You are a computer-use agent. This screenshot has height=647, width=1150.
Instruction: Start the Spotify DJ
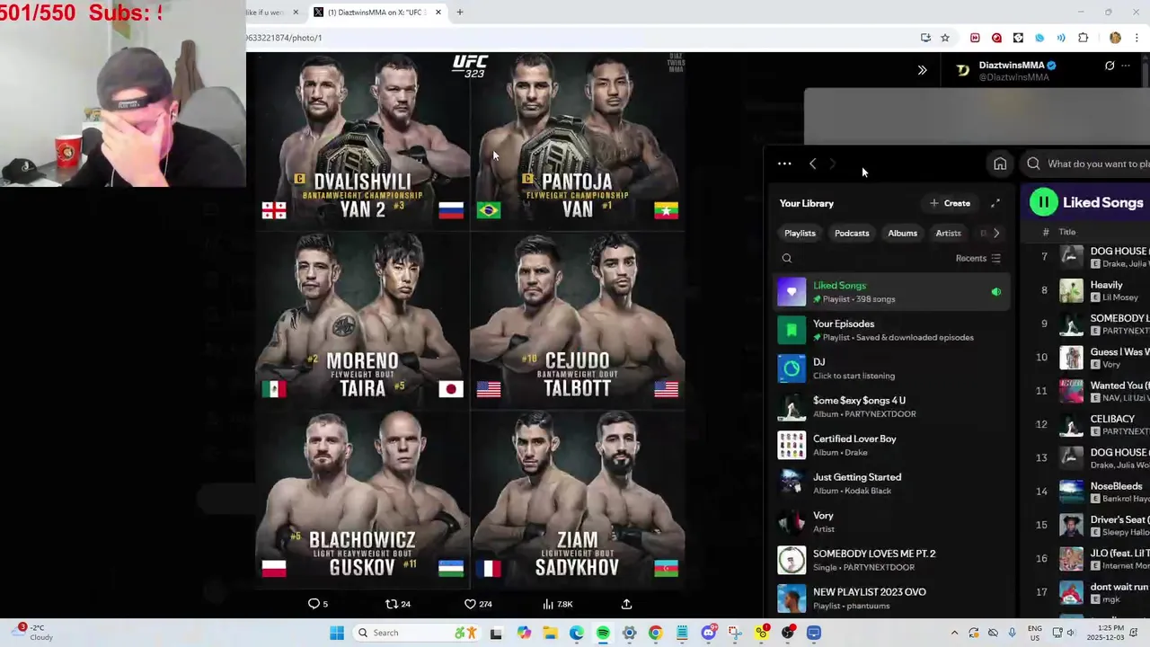pos(889,368)
